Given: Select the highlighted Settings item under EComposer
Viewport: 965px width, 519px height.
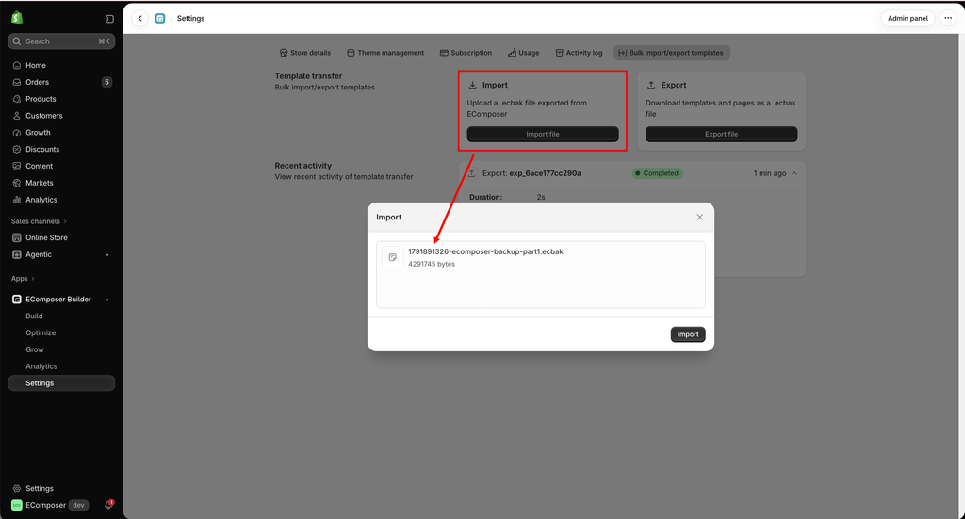Looking at the screenshot, I should (61, 383).
